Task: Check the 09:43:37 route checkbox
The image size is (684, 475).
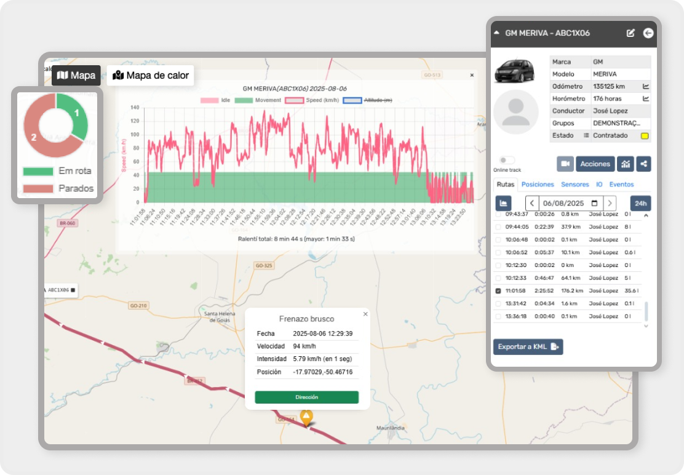Action: point(498,215)
